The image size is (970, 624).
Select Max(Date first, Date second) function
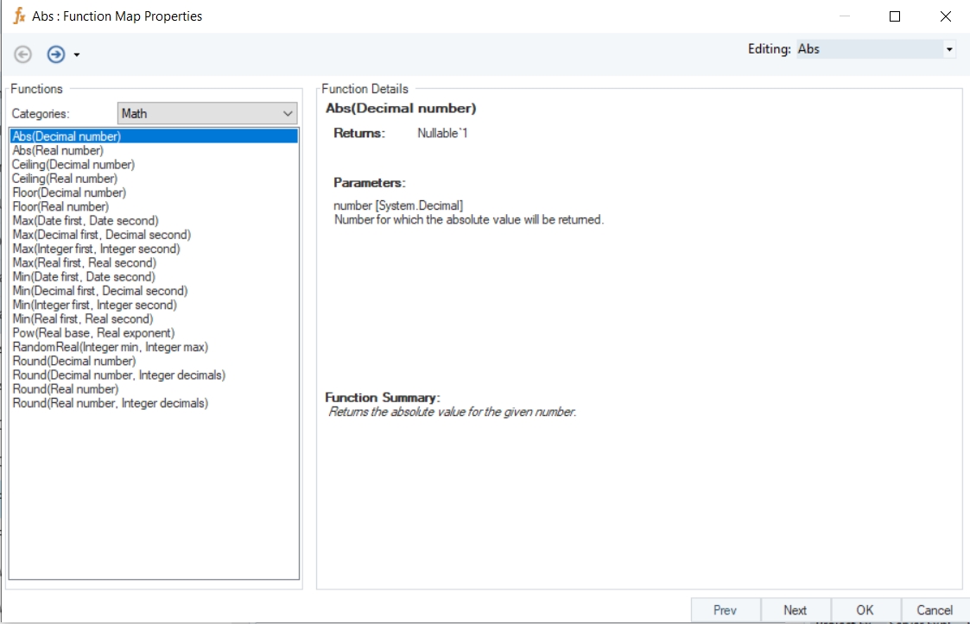tap(86, 221)
